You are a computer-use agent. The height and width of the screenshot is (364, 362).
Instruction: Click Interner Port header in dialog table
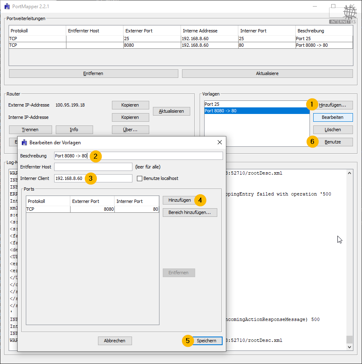coord(137,201)
